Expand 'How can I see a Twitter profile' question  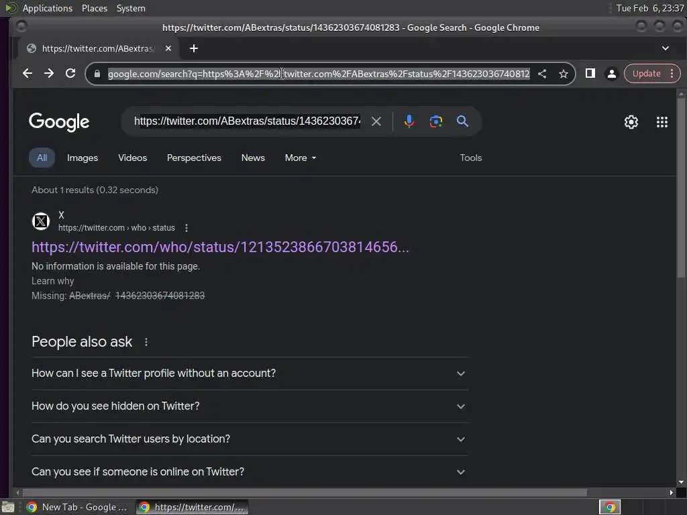250,373
